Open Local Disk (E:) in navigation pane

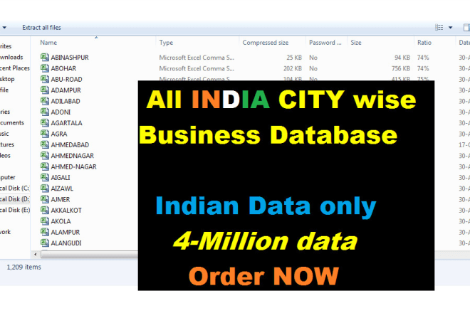click(15, 210)
